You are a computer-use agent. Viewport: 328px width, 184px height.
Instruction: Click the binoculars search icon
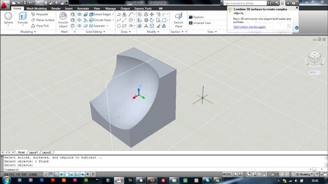[270, 3]
